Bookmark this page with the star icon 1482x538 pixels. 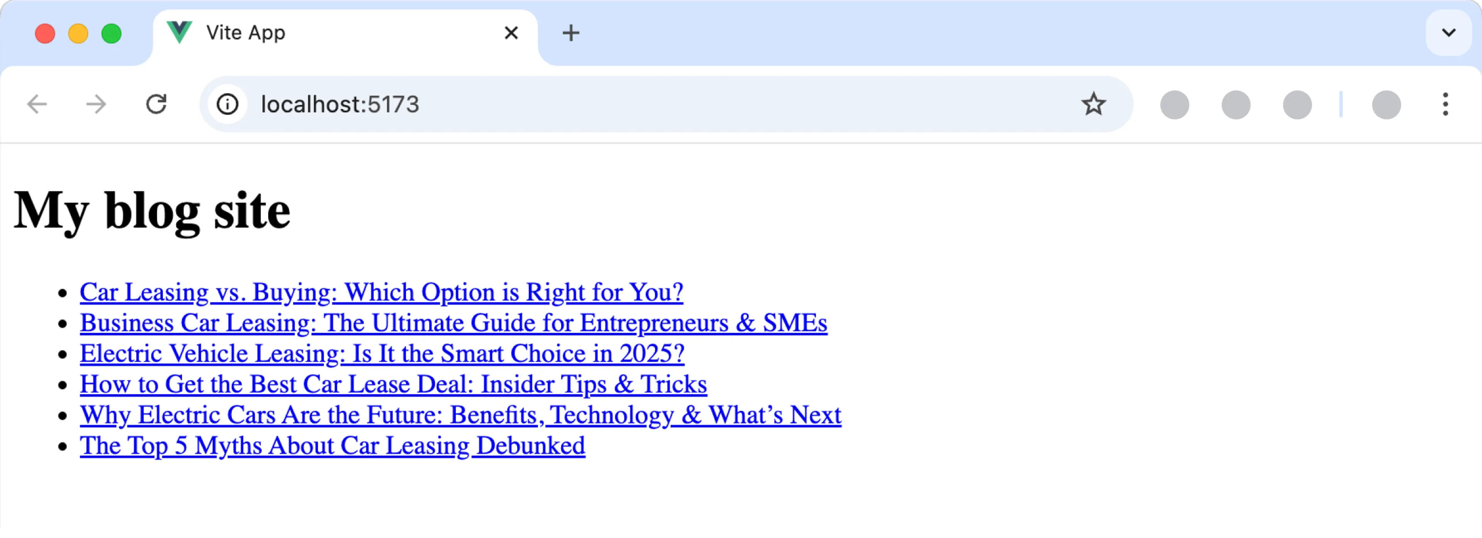point(1093,104)
